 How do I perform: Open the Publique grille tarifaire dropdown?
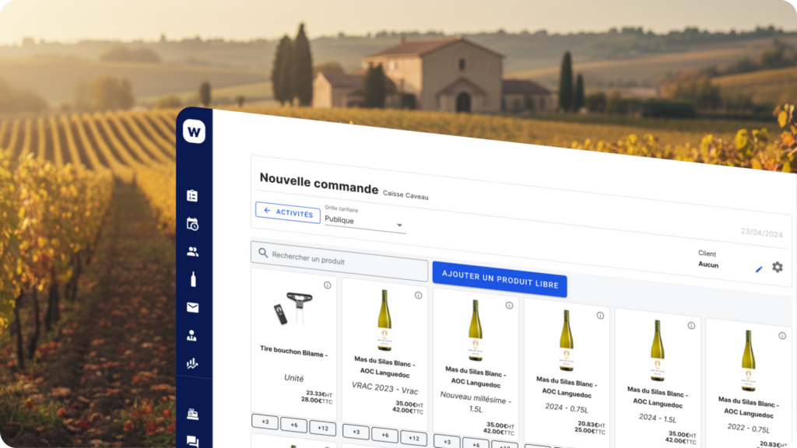coord(362,222)
